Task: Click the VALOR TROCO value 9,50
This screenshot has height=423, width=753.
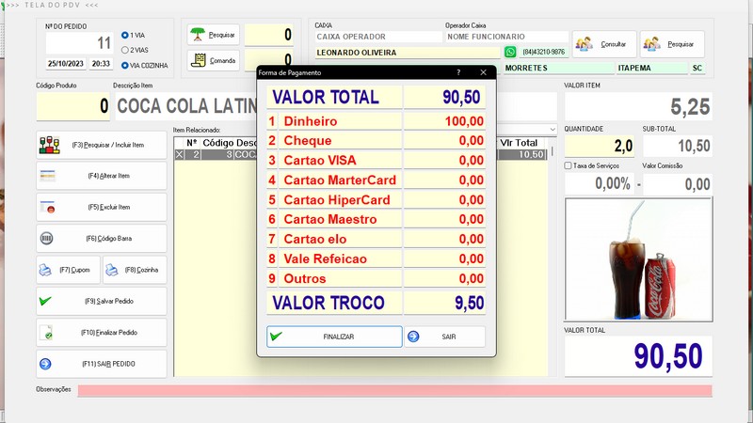Action: (x=444, y=303)
